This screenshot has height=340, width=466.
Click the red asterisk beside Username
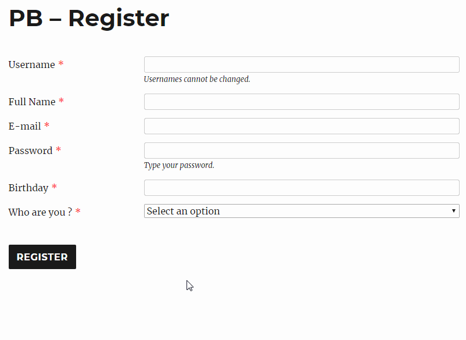[x=61, y=64]
